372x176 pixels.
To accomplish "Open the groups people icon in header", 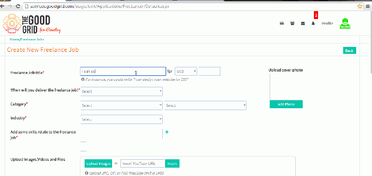I will [x=292, y=23].
